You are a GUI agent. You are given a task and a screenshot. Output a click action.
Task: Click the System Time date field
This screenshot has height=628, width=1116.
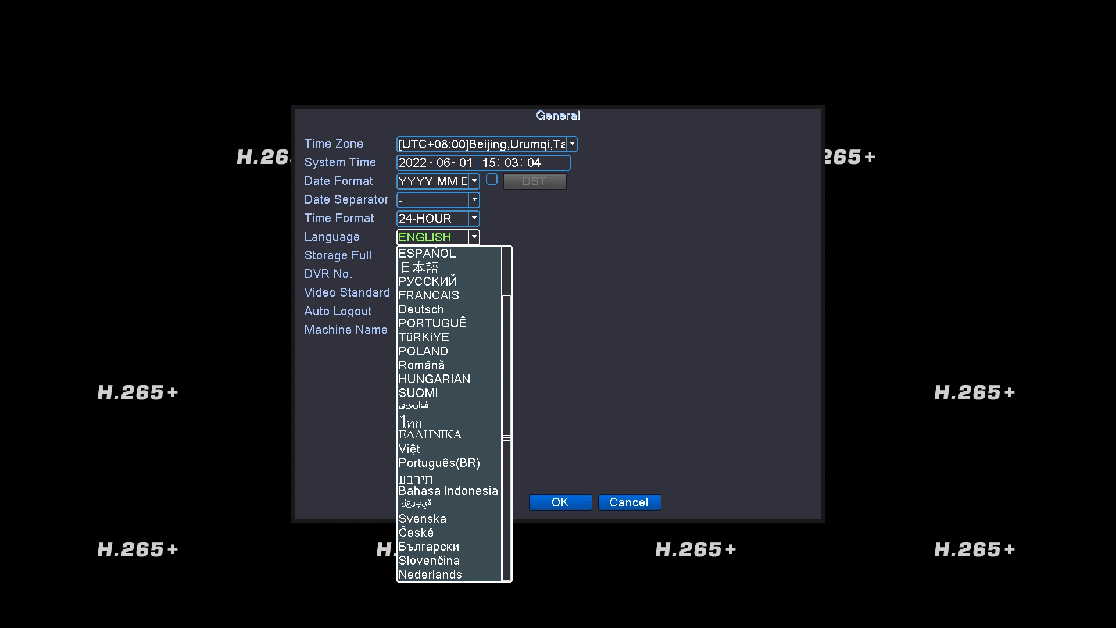point(436,163)
